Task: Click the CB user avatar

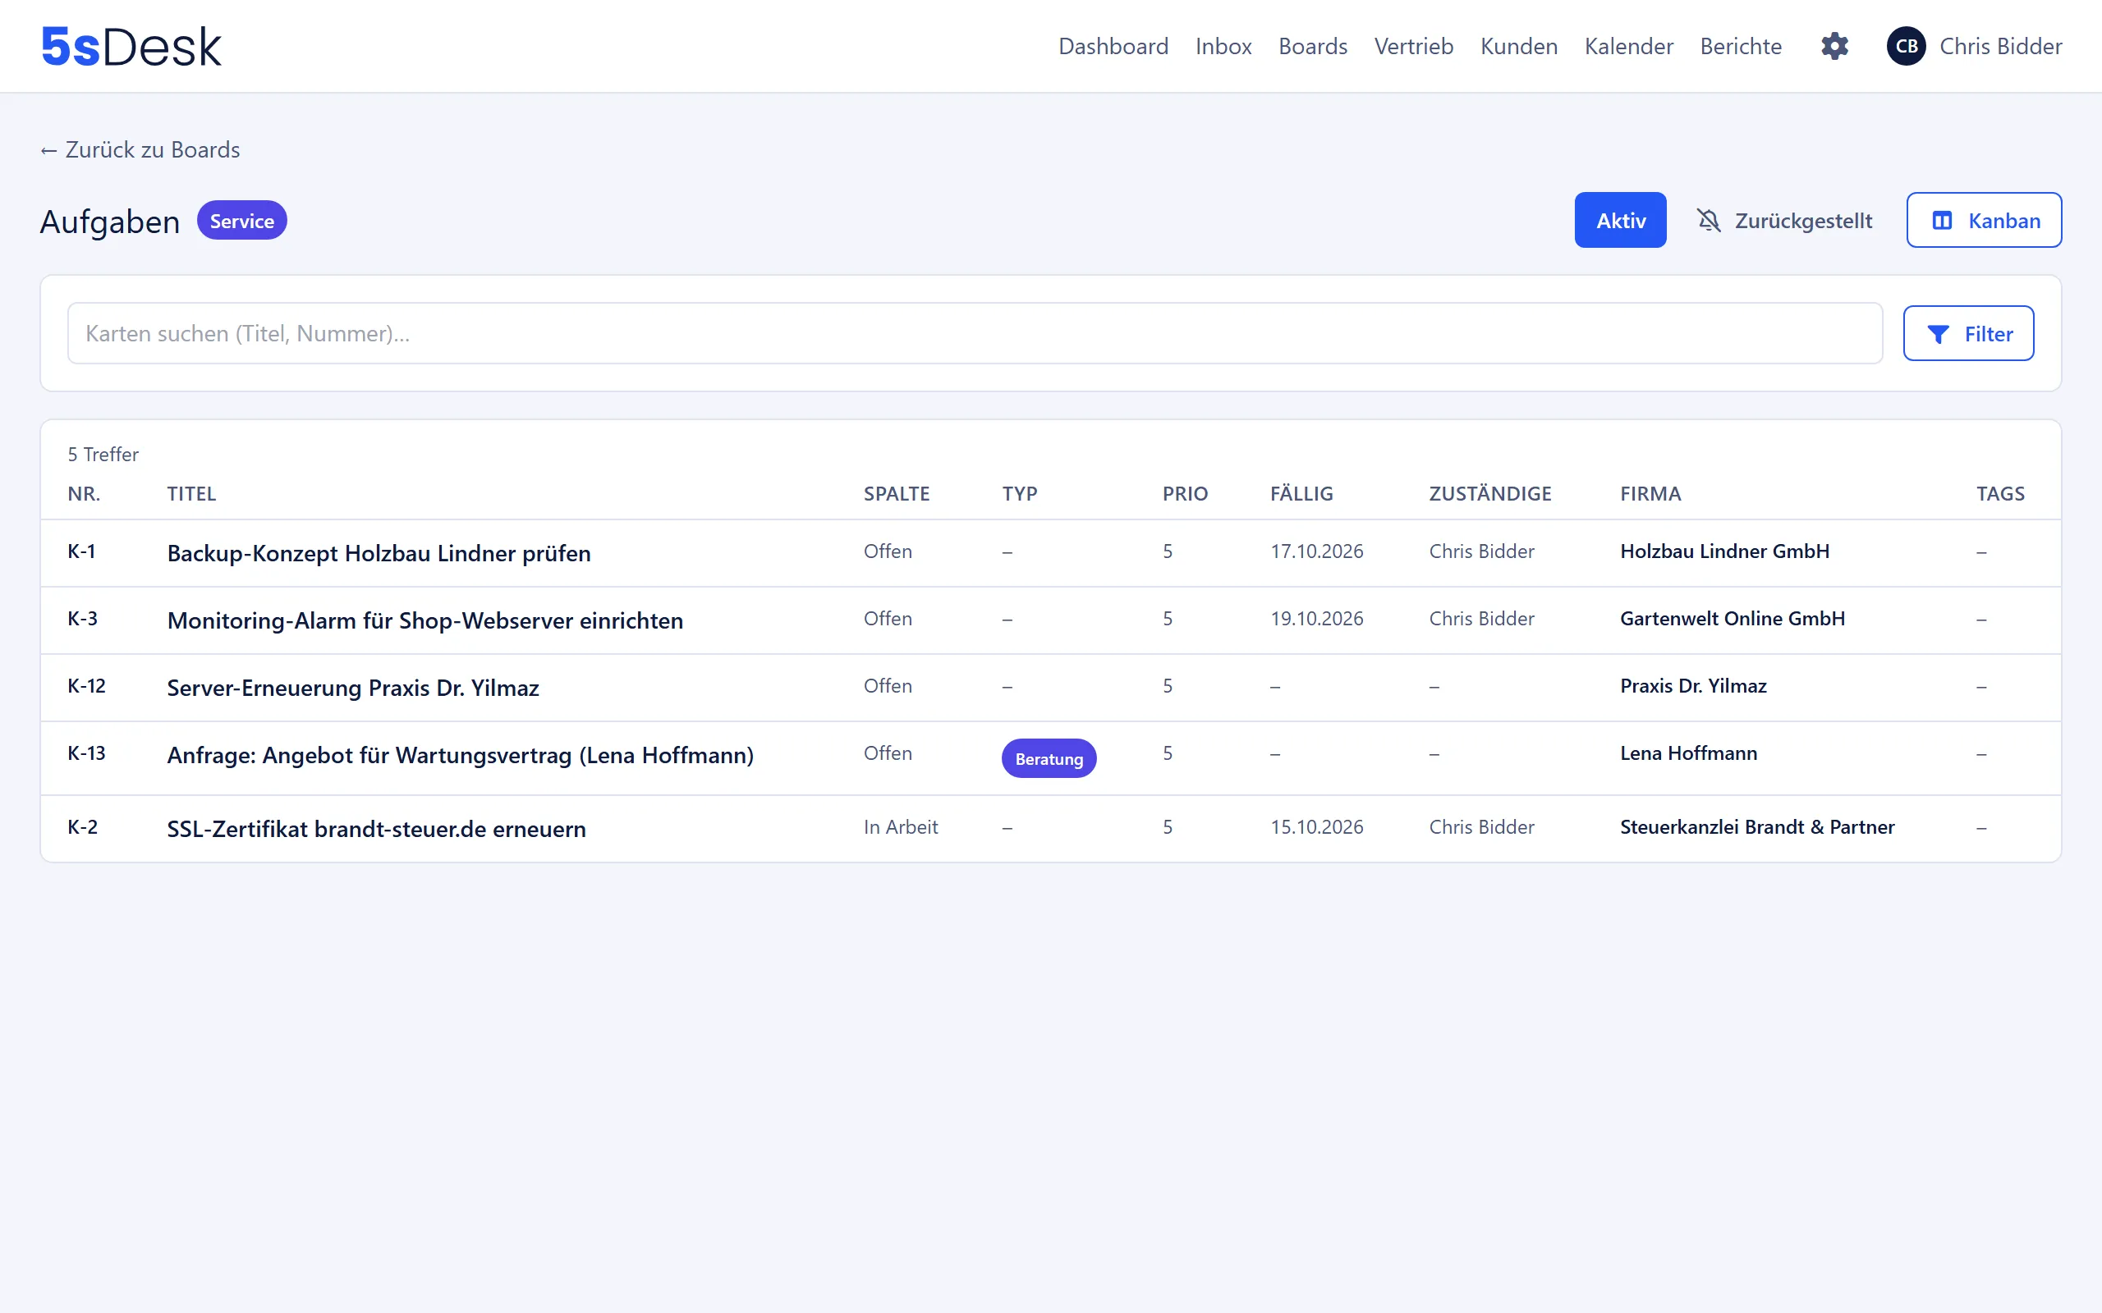Action: [x=1907, y=46]
